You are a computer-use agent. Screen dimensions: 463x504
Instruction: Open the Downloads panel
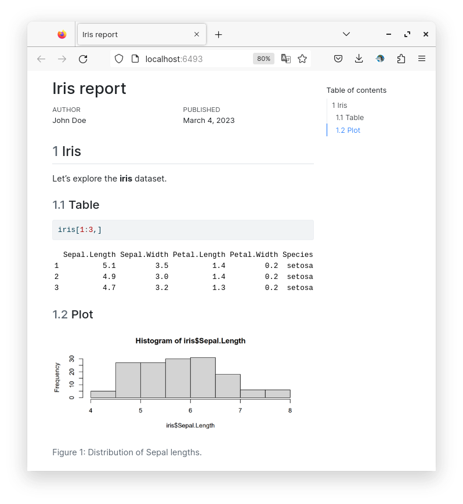[359, 59]
